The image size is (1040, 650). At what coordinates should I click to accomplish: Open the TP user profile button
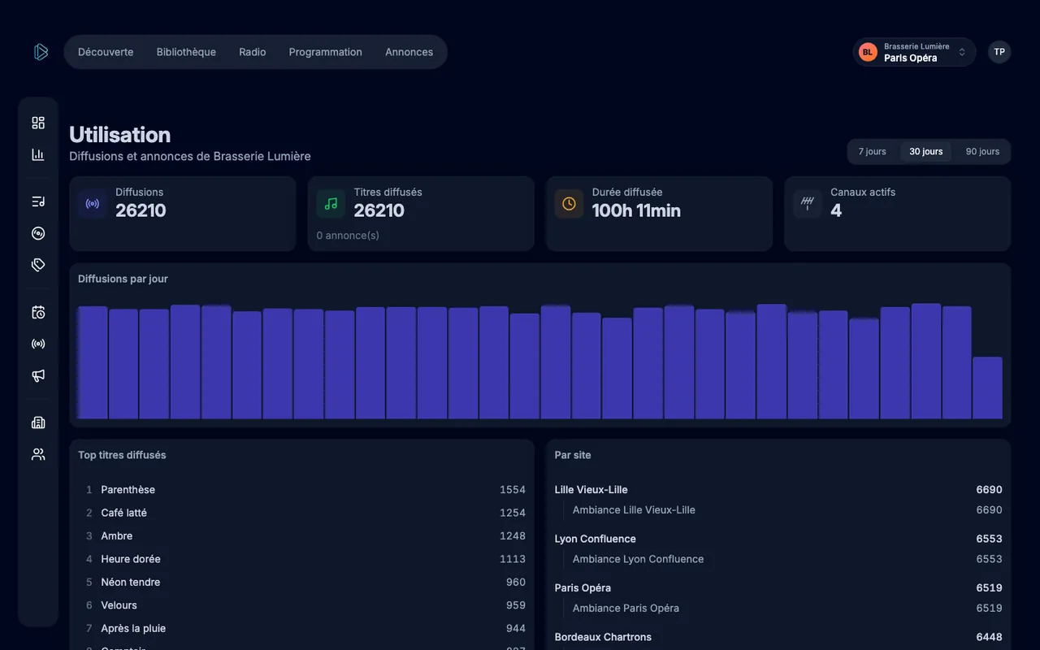[x=999, y=52]
